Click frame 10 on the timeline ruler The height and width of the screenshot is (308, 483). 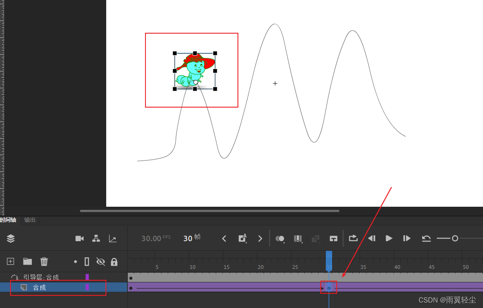[x=193, y=267]
